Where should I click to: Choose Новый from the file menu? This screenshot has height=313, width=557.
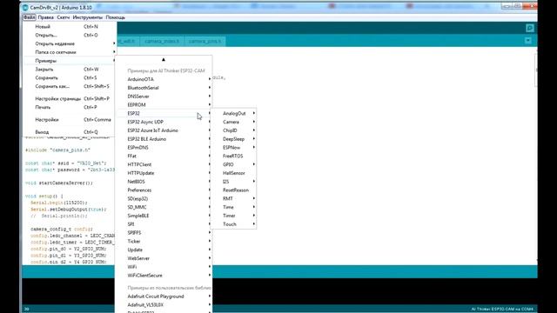point(70,27)
